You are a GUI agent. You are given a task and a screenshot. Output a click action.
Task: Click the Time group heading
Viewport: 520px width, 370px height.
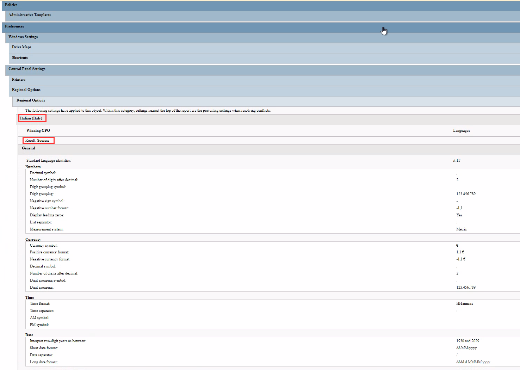[x=30, y=298]
